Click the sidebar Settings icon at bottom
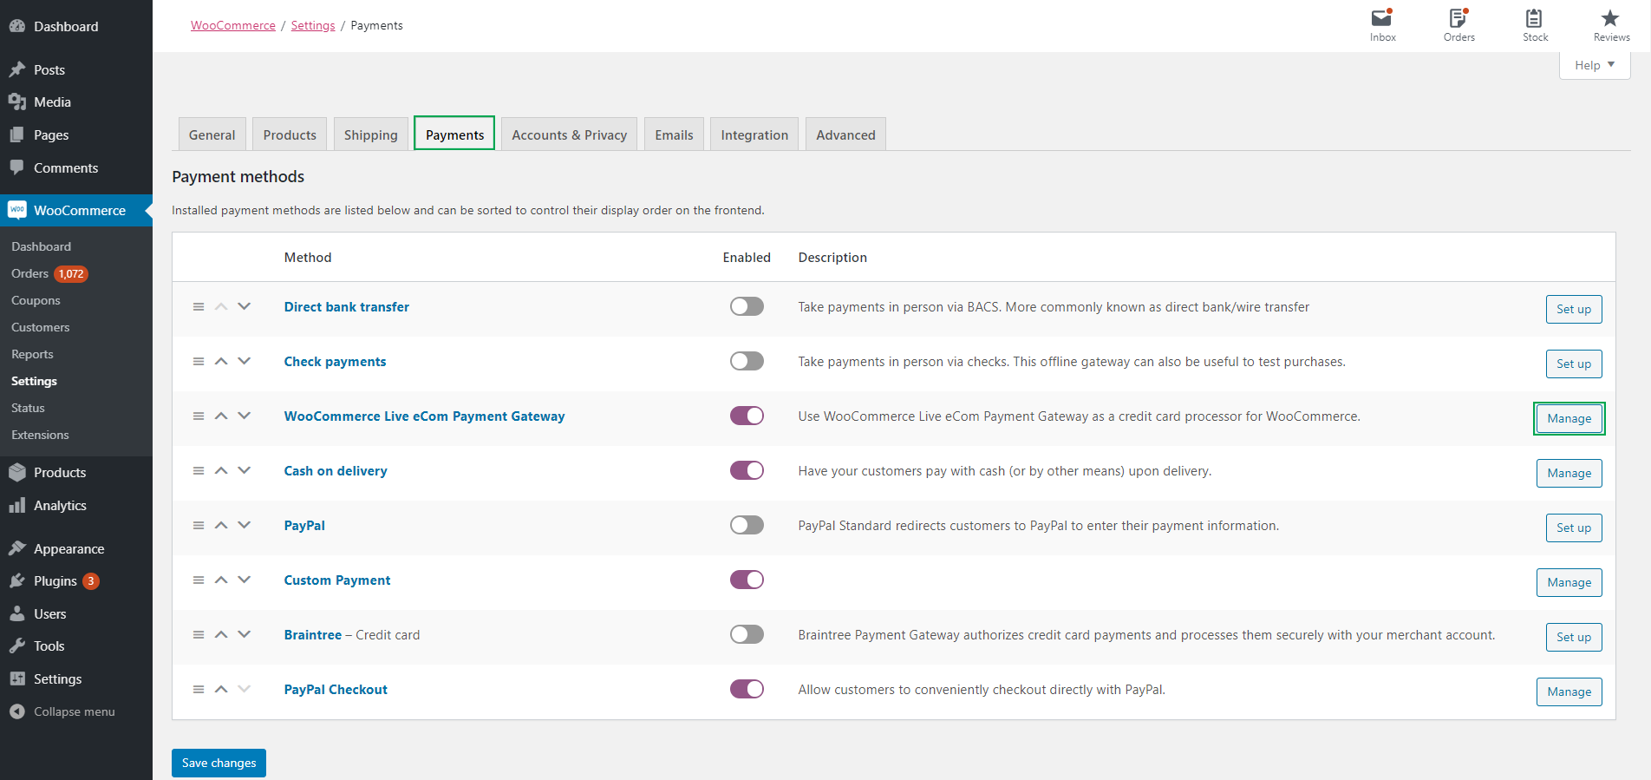This screenshot has width=1651, height=780. click(x=17, y=678)
